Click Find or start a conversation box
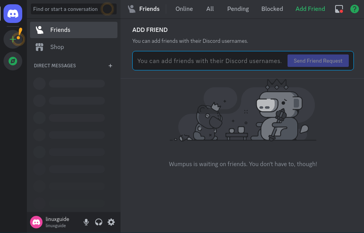Viewport: 364px width, 233px height. point(66,9)
